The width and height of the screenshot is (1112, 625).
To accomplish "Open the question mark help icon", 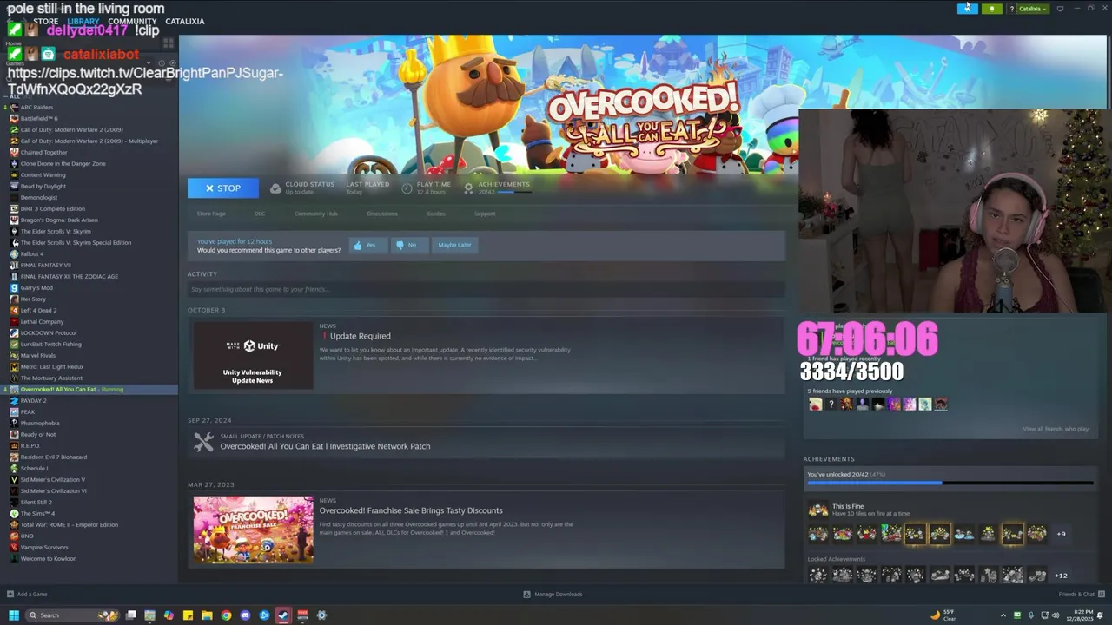I will pyautogui.click(x=1011, y=9).
